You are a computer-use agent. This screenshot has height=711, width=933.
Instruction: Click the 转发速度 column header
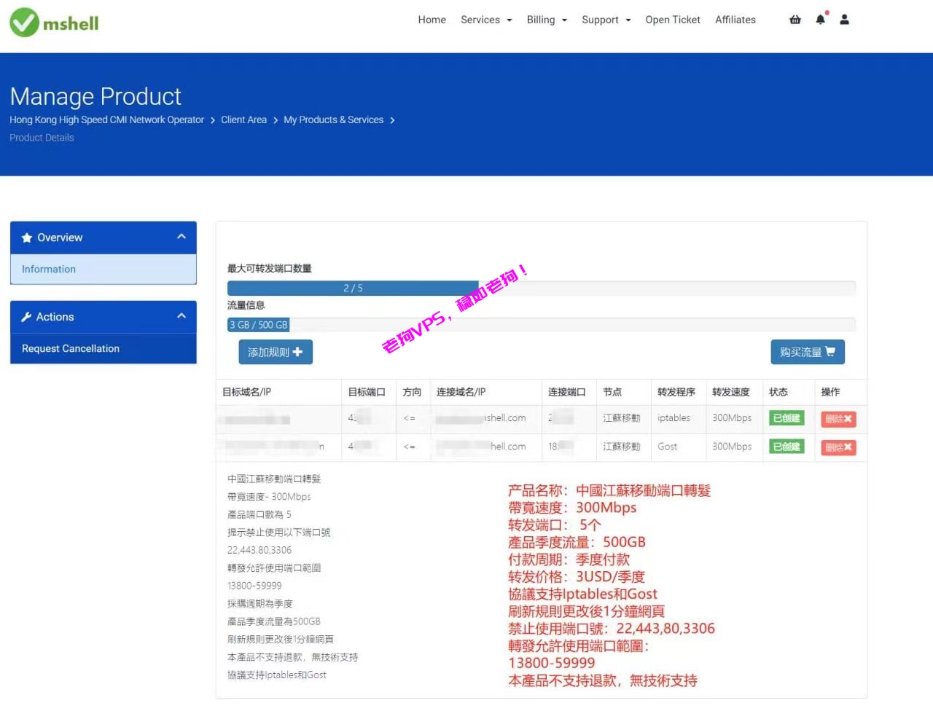(731, 392)
